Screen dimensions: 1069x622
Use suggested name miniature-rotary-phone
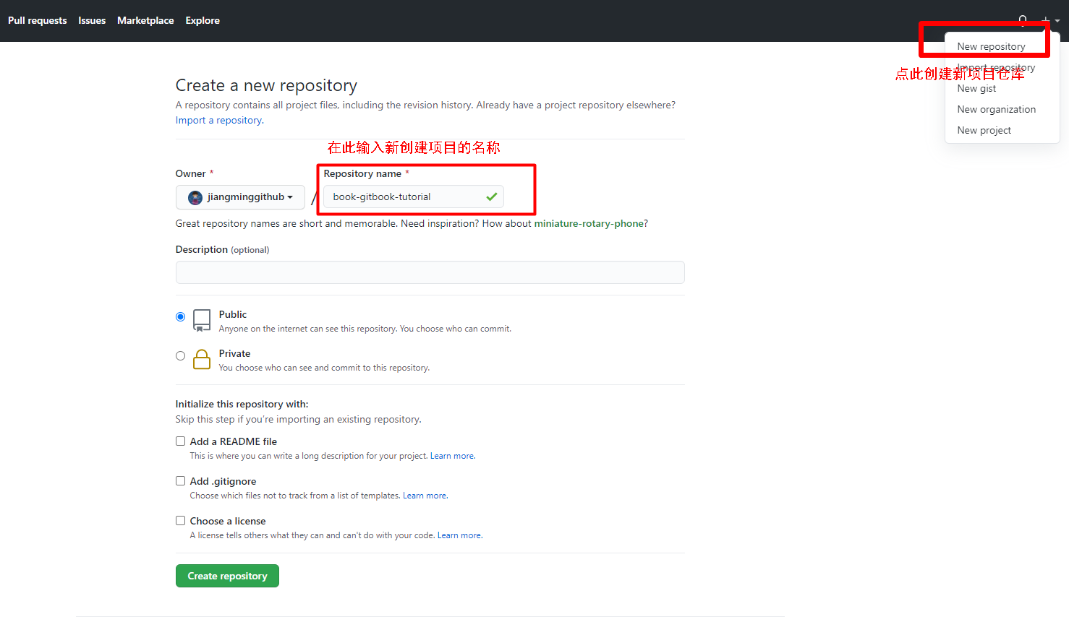coord(589,223)
